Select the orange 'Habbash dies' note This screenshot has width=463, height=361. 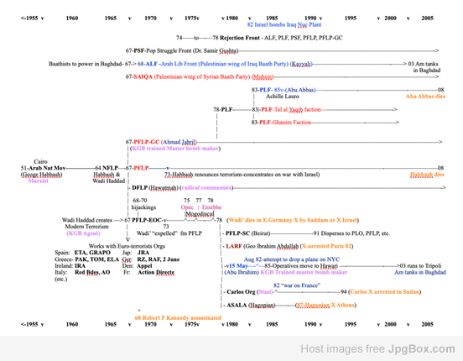click(x=427, y=175)
